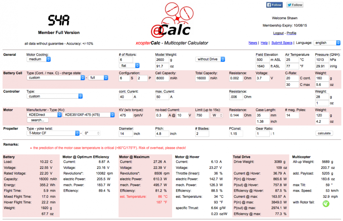The image size is (343, 221).
Task: Click the C-Rate continuous field
Action: point(292,78)
